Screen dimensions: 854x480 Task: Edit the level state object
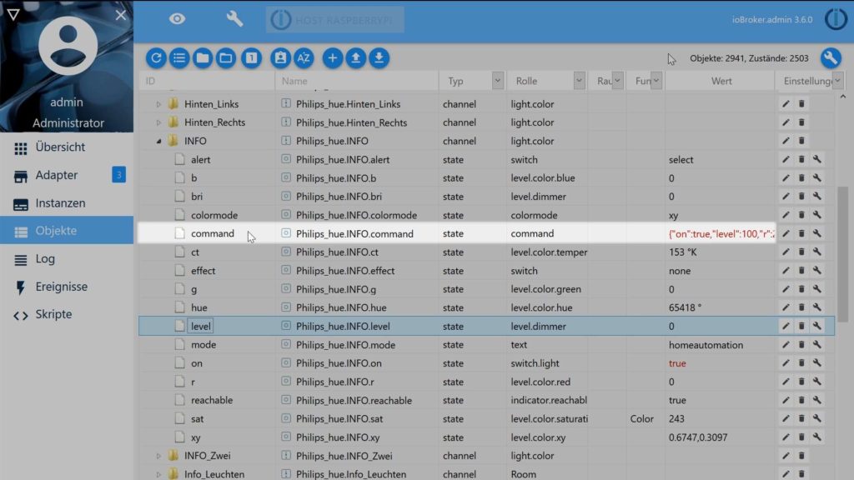pyautogui.click(x=786, y=326)
